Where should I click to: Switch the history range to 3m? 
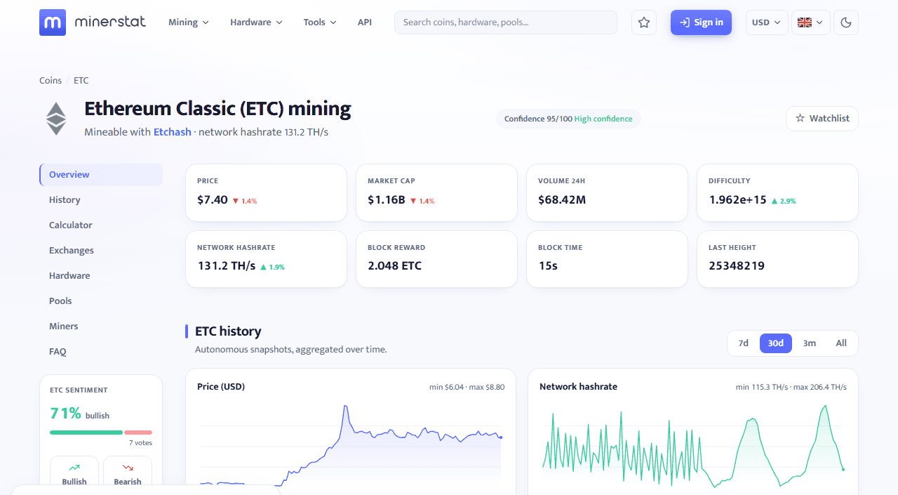[x=810, y=343]
